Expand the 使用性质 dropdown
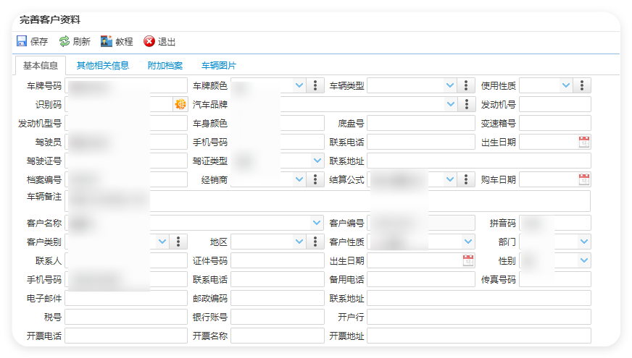Image resolution: width=632 pixels, height=358 pixels. 566,85
